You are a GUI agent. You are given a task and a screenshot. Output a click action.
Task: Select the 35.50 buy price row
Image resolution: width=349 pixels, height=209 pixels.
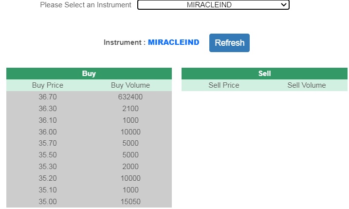pyautogui.click(x=48, y=155)
